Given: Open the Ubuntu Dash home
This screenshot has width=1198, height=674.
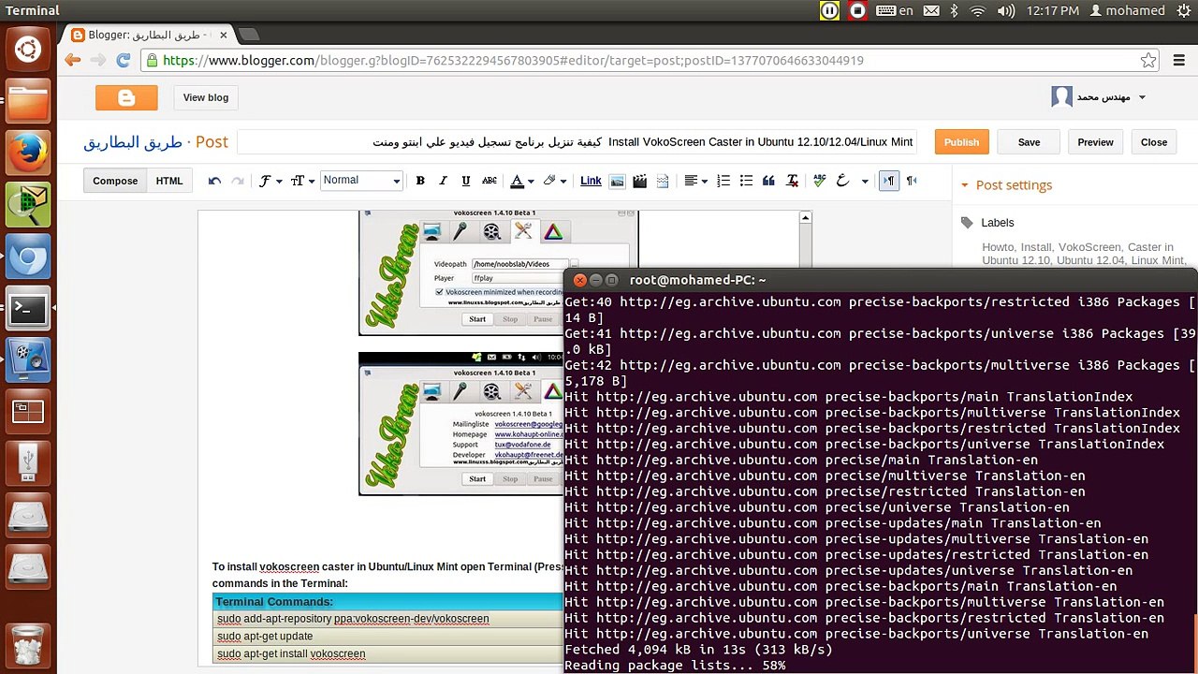Looking at the screenshot, I should [28, 51].
